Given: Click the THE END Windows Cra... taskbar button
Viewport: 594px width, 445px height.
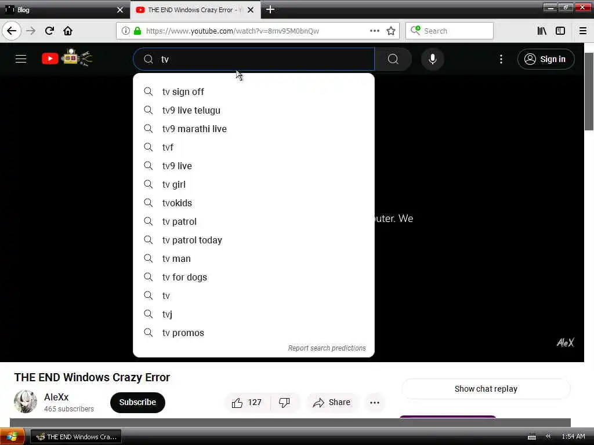Looking at the screenshot, I should [x=76, y=437].
